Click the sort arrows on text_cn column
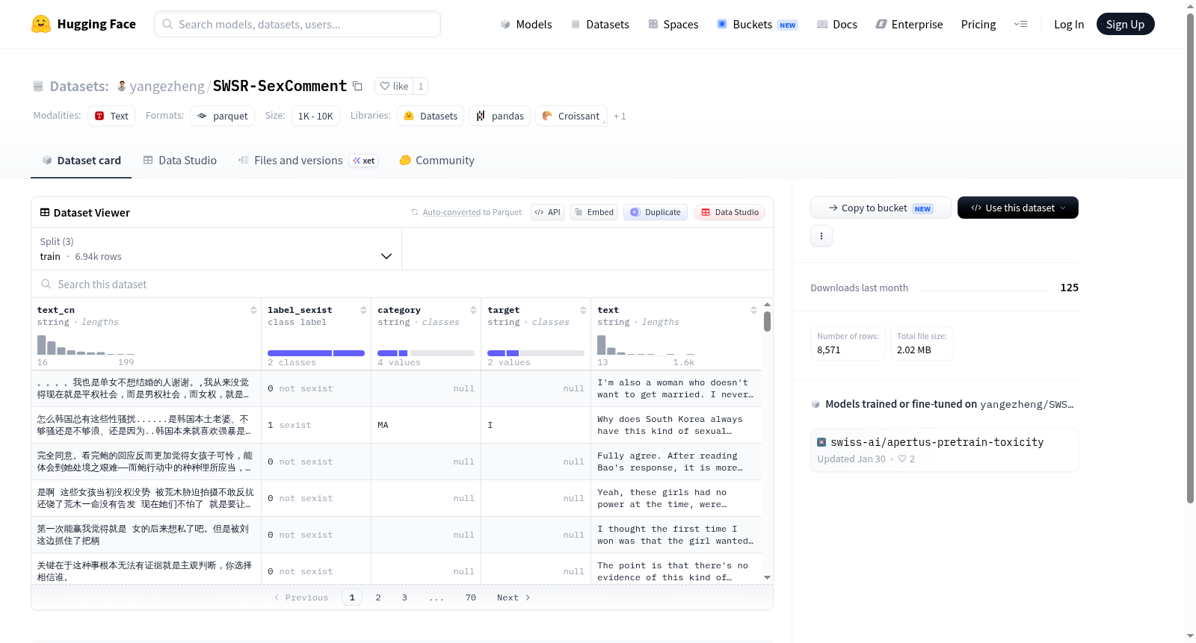The width and height of the screenshot is (1196, 643). coord(253,310)
